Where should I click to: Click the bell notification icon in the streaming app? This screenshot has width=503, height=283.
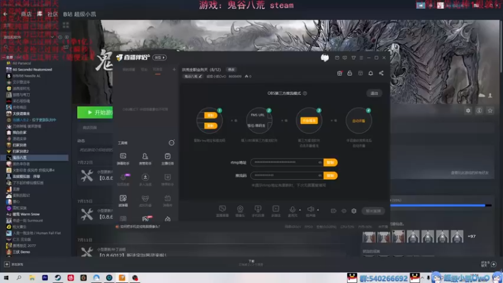[x=370, y=73]
